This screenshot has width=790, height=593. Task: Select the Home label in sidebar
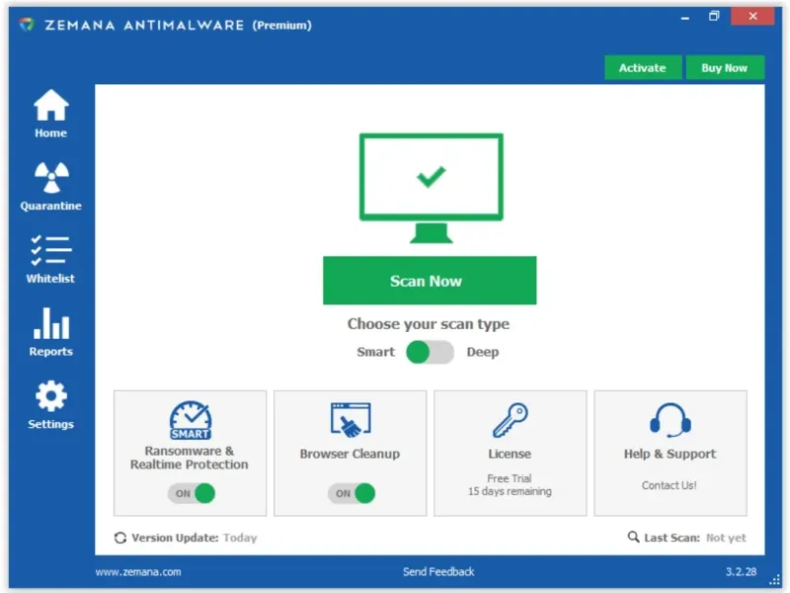click(51, 132)
